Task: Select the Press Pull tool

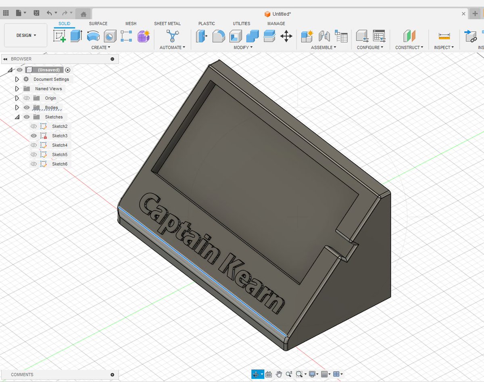Action: coord(201,36)
